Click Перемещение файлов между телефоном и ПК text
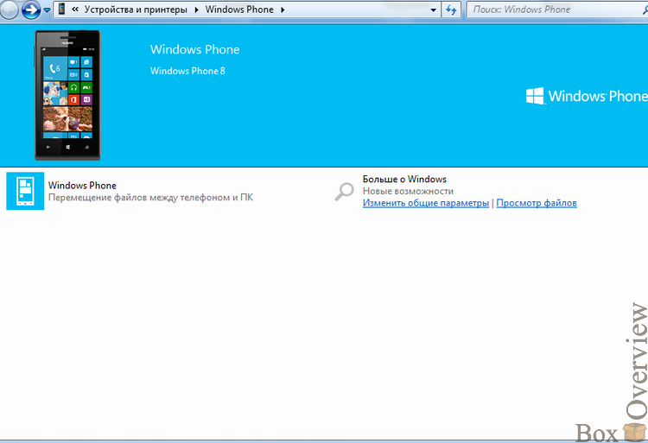The height and width of the screenshot is (443, 648). coord(150,198)
